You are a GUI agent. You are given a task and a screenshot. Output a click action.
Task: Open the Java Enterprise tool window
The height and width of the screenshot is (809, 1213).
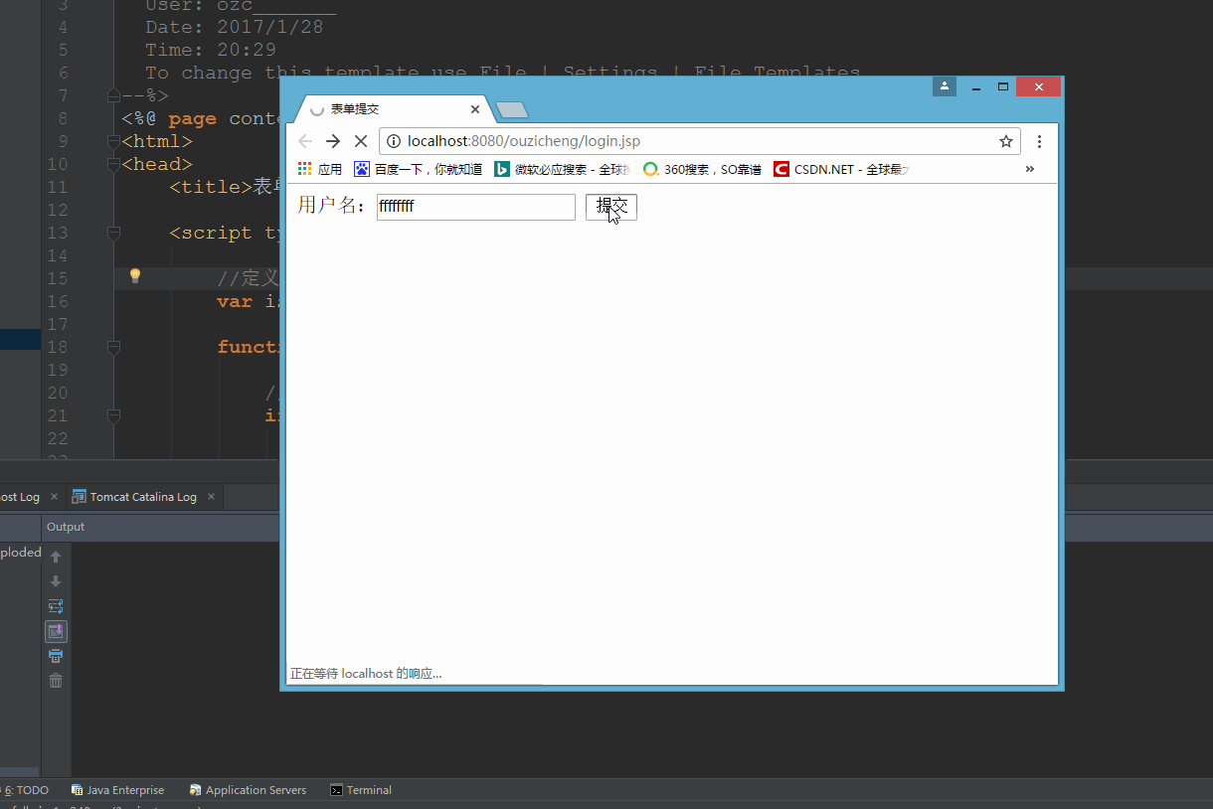[117, 790]
